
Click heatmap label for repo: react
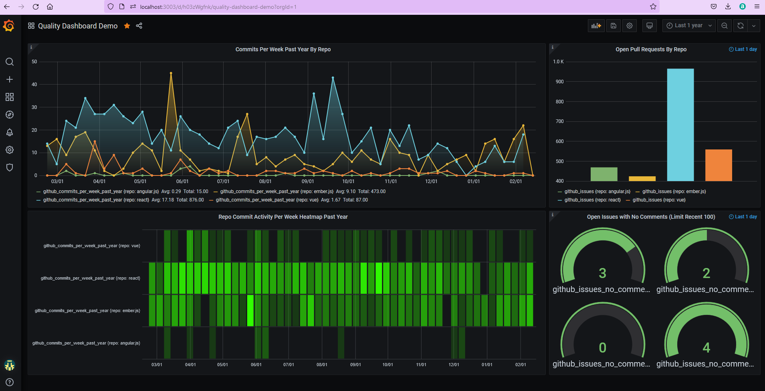click(90, 278)
